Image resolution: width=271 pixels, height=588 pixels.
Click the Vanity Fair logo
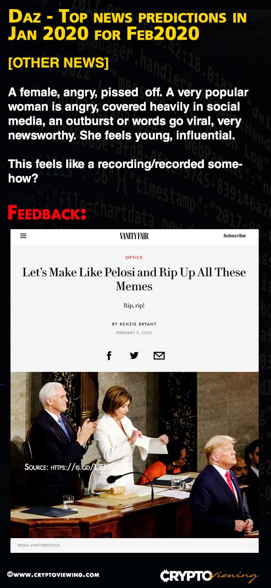pyautogui.click(x=134, y=236)
